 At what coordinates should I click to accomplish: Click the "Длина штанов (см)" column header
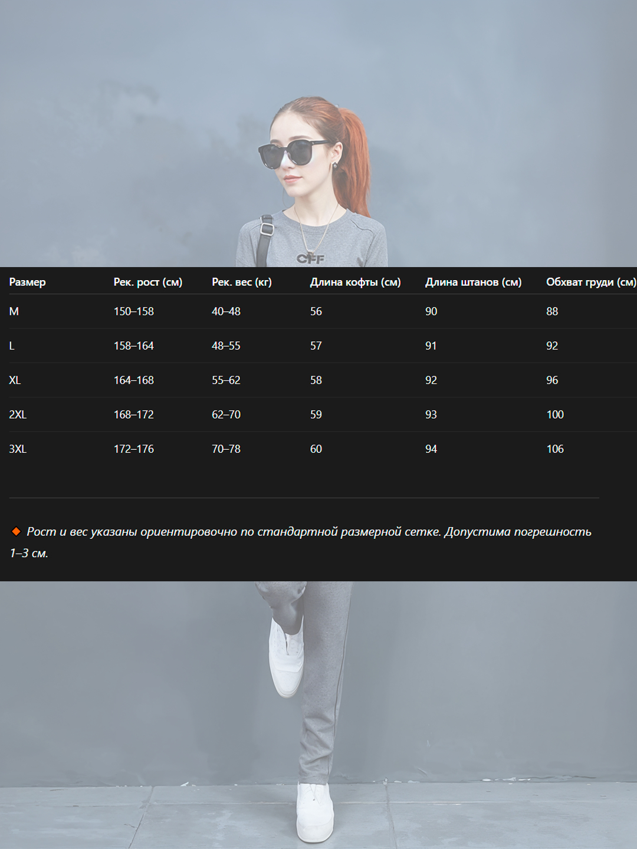(473, 282)
